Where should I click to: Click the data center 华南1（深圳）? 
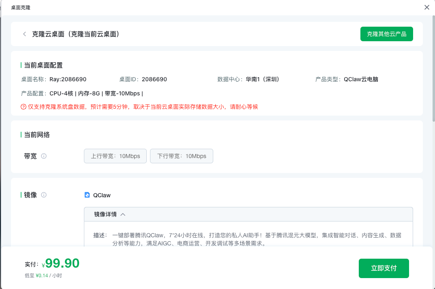pyautogui.click(x=262, y=79)
